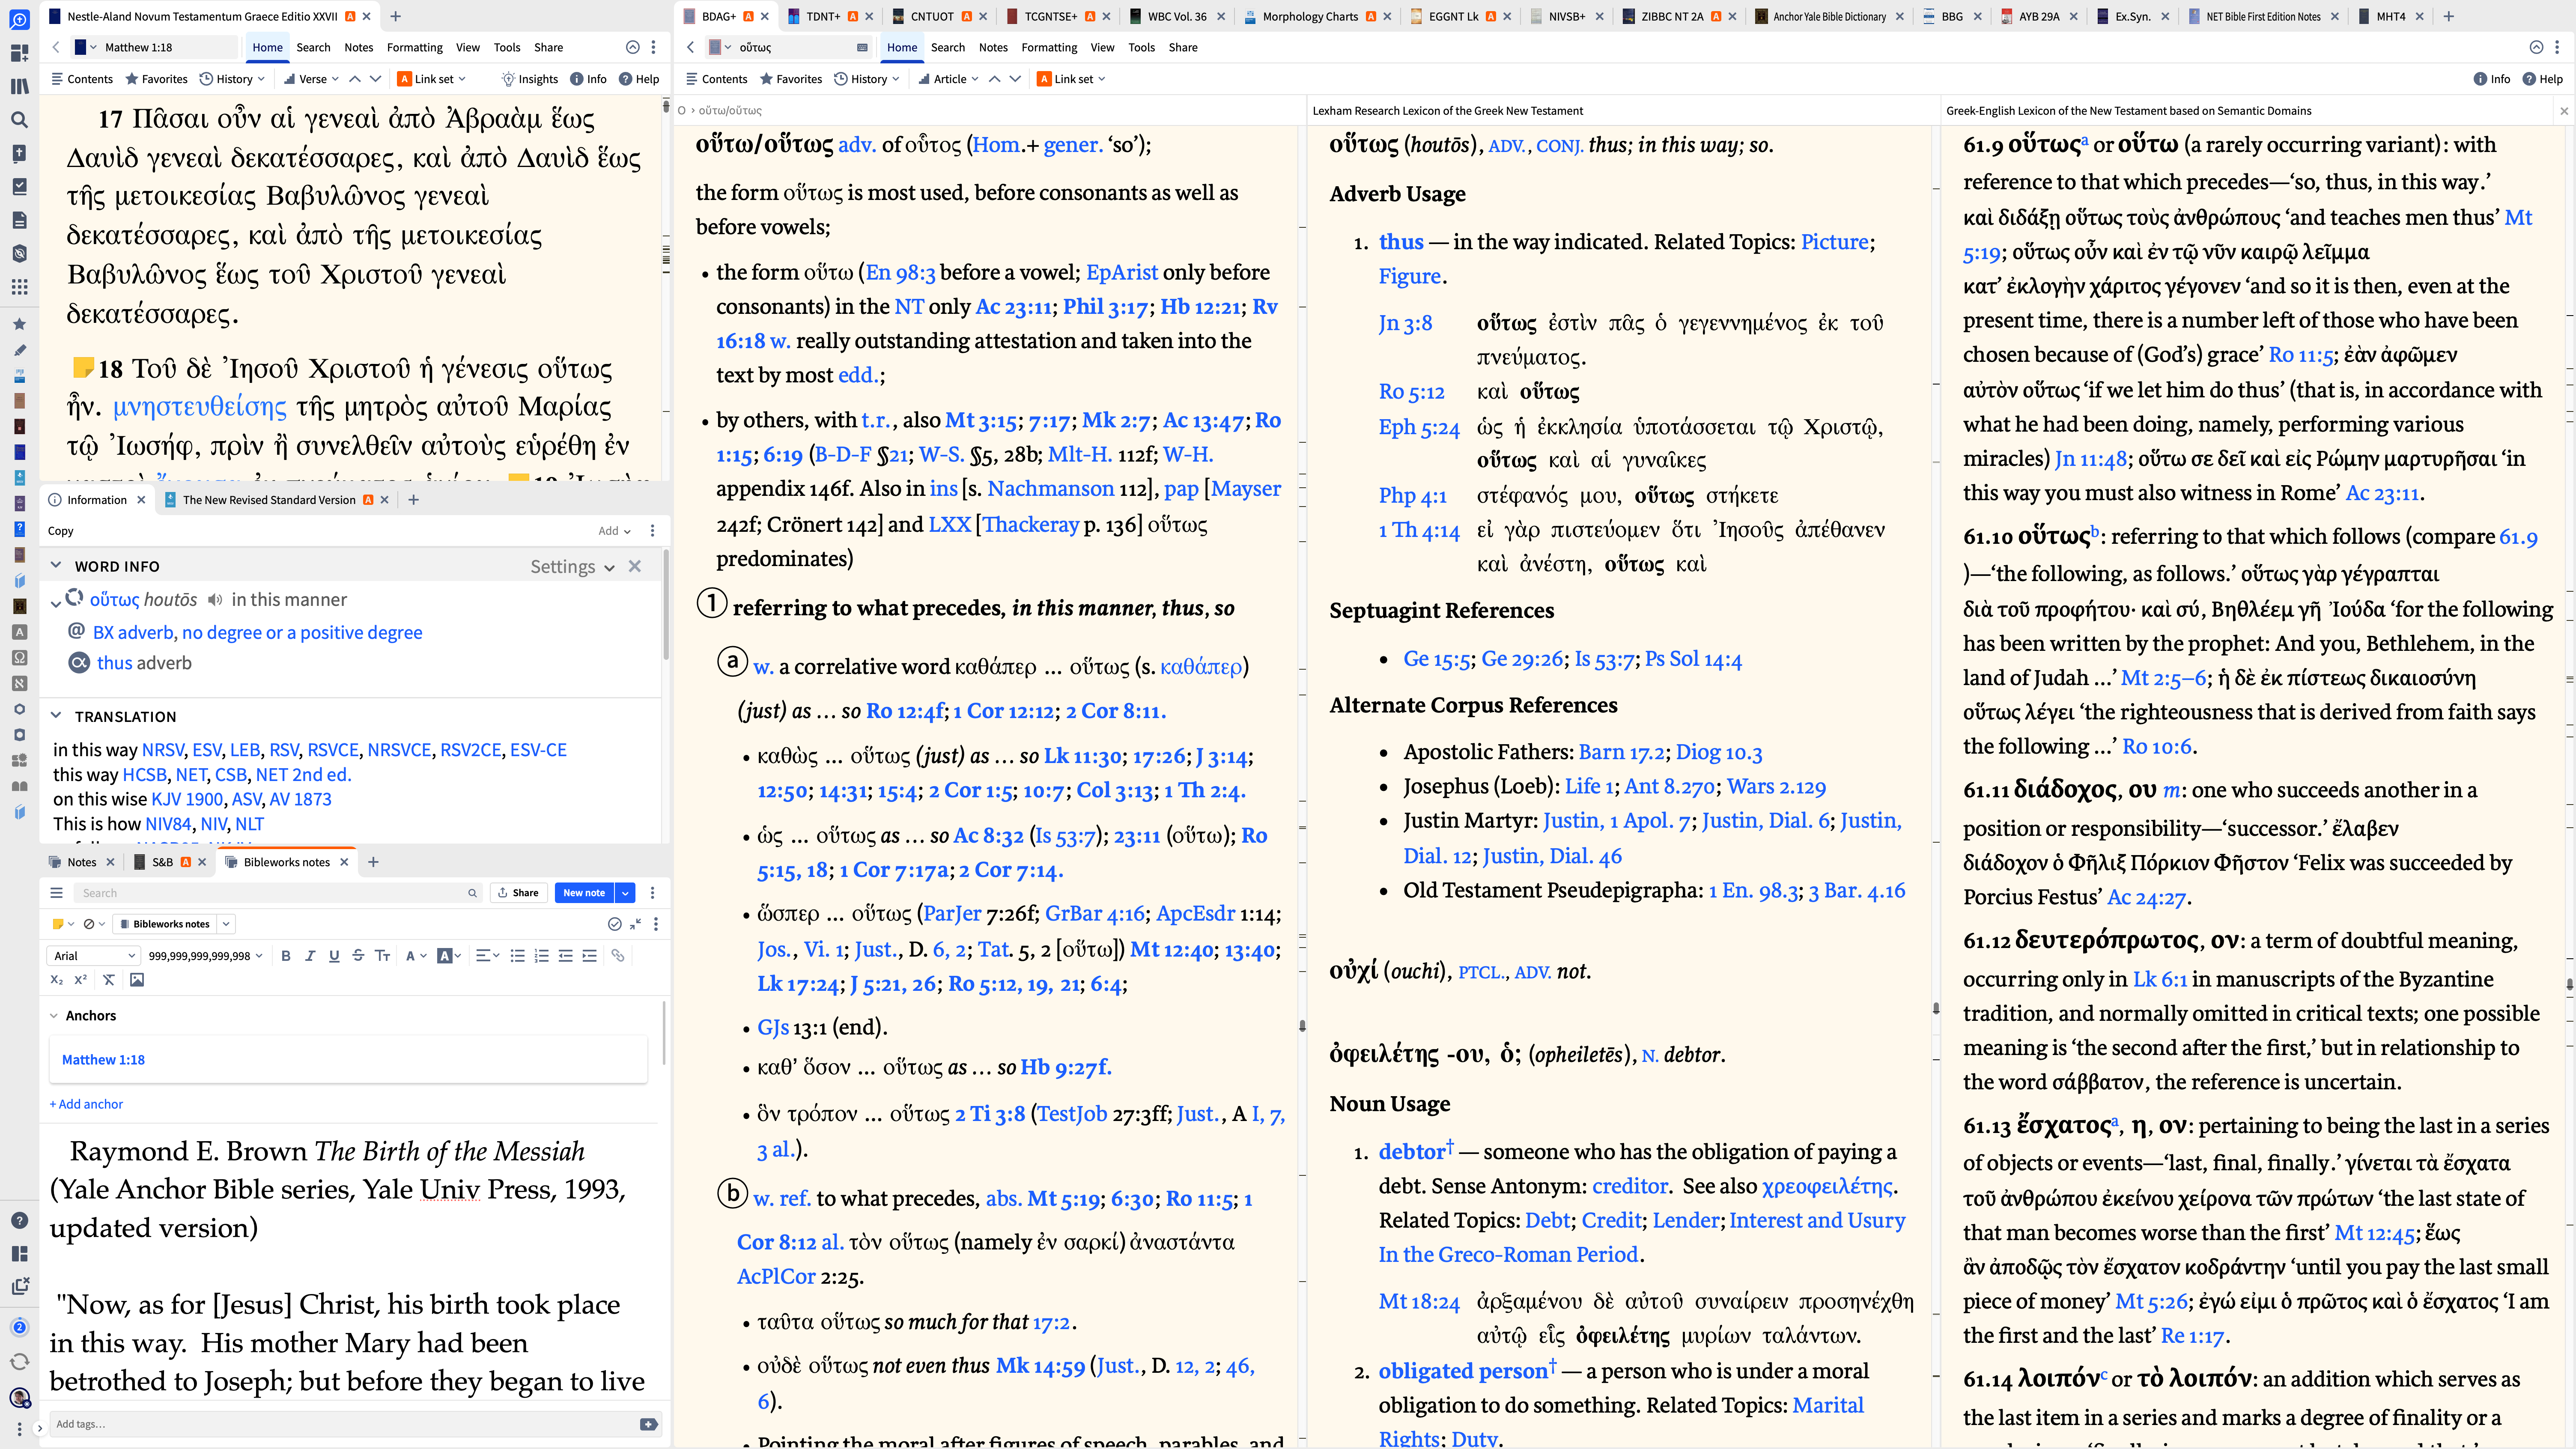2576x1449 pixels.
Task: Insert an image into the note
Action: 137,980
